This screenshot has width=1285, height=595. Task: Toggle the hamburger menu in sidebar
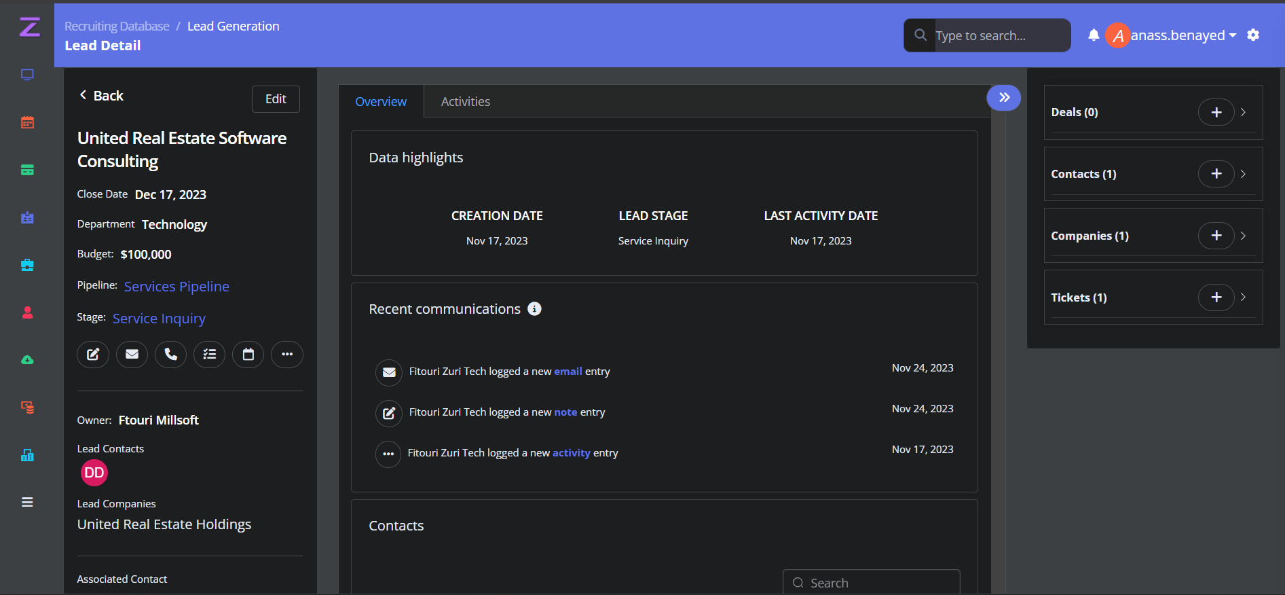pos(27,503)
